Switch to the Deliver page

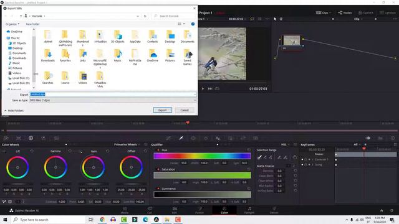[274, 210]
